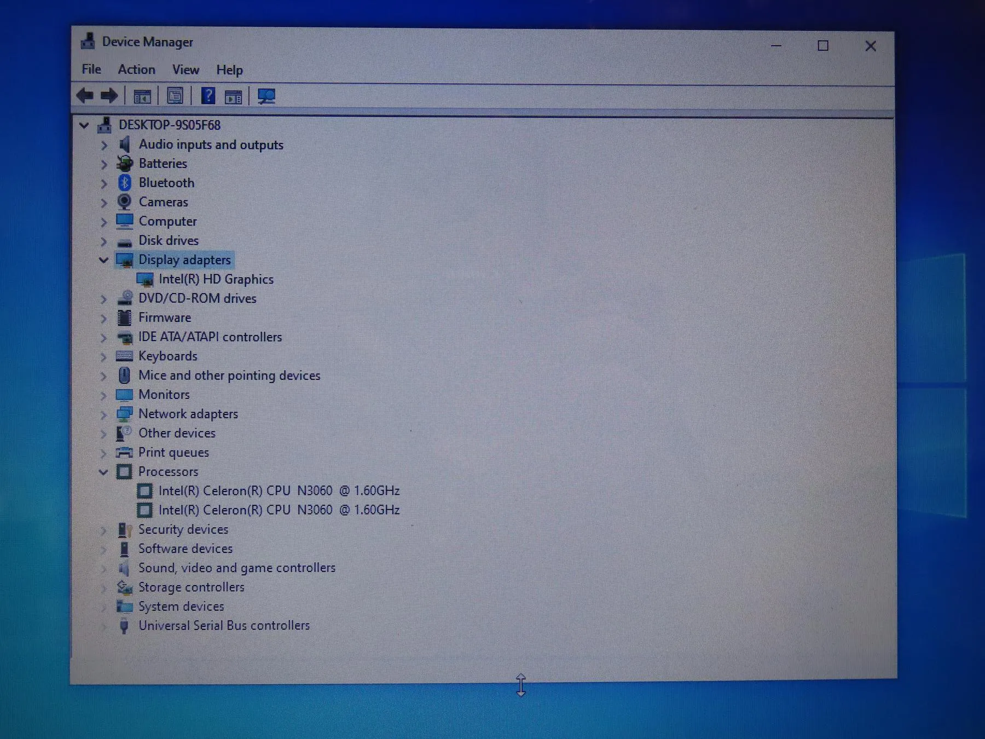The height and width of the screenshot is (739, 985).
Task: Click the Security devices icon
Action: click(x=125, y=529)
